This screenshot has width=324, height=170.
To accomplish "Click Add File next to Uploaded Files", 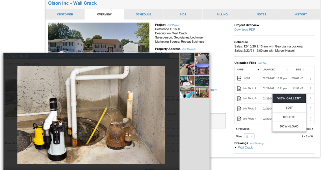I will coord(262,63).
